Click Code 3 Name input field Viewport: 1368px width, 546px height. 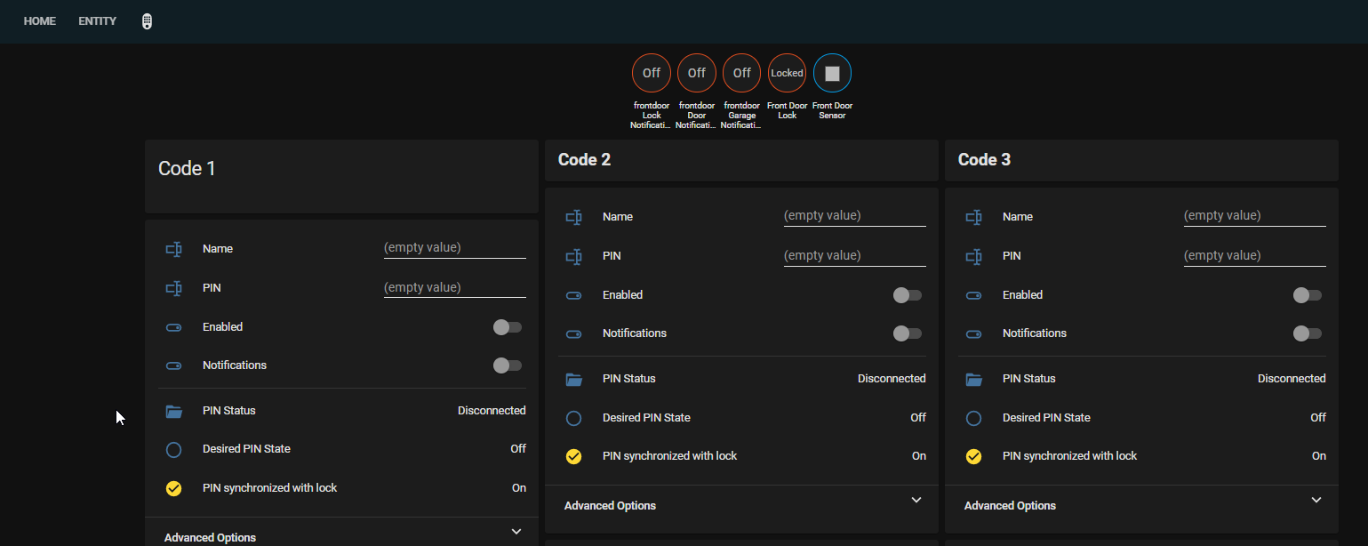[1255, 216]
